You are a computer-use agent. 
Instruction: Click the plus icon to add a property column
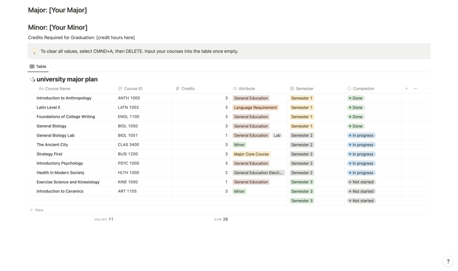pyautogui.click(x=407, y=88)
